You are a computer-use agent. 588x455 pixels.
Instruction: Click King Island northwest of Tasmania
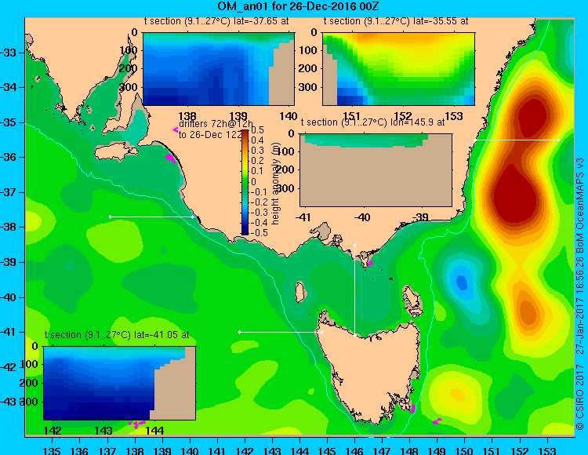tap(299, 292)
